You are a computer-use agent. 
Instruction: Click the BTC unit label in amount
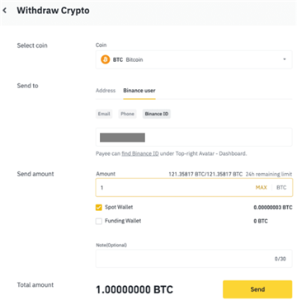pyautogui.click(x=281, y=188)
